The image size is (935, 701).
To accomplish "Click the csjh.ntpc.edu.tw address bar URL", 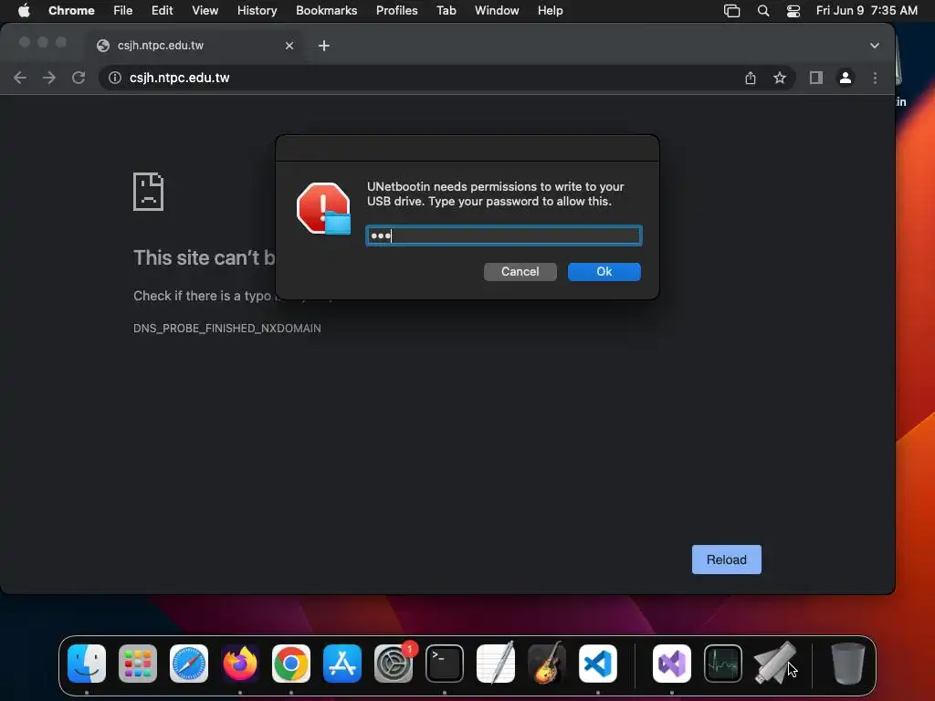I will (x=180, y=78).
